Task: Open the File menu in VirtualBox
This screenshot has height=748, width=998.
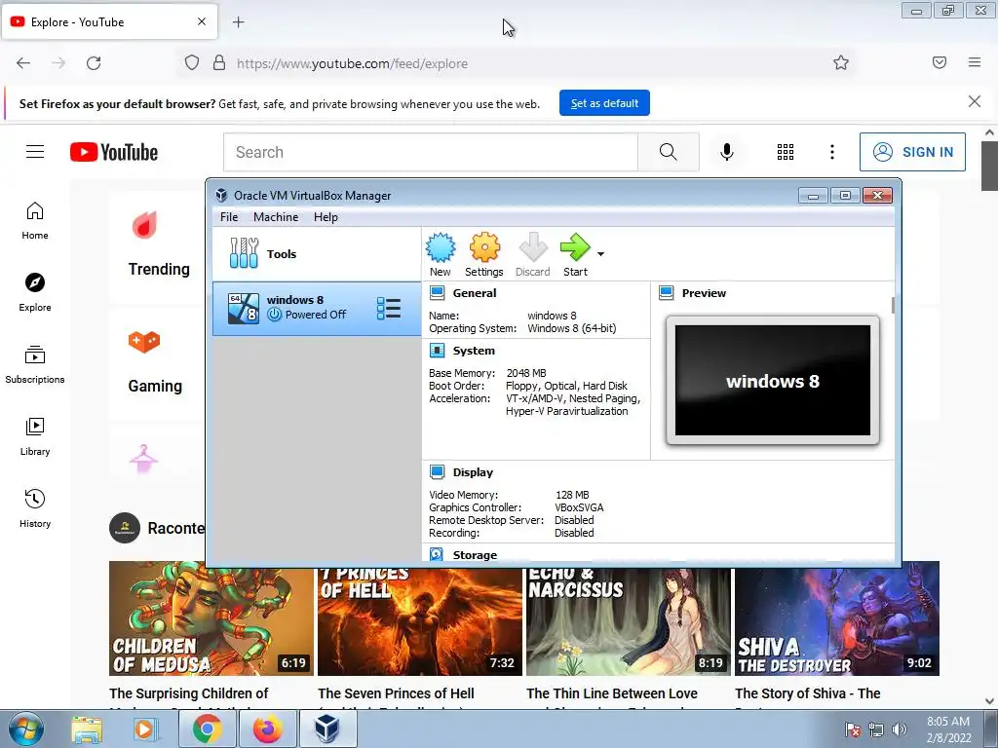Action: click(229, 217)
